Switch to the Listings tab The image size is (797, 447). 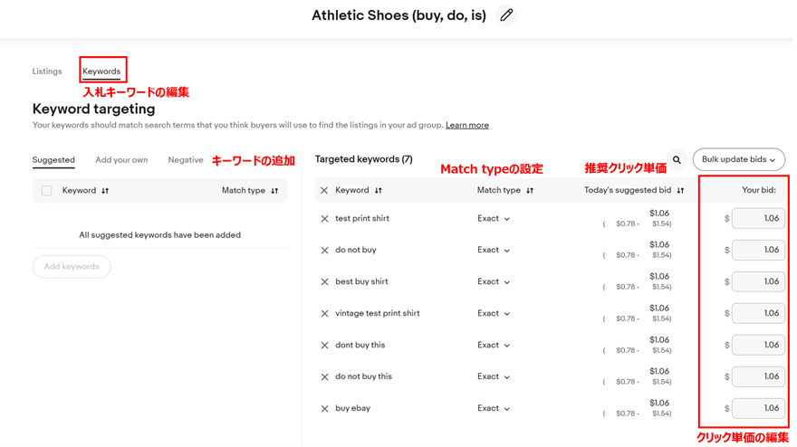[x=47, y=71]
